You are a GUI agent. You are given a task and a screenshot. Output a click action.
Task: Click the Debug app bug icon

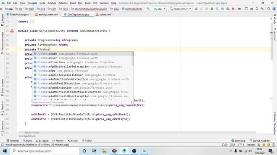tap(212, 9)
